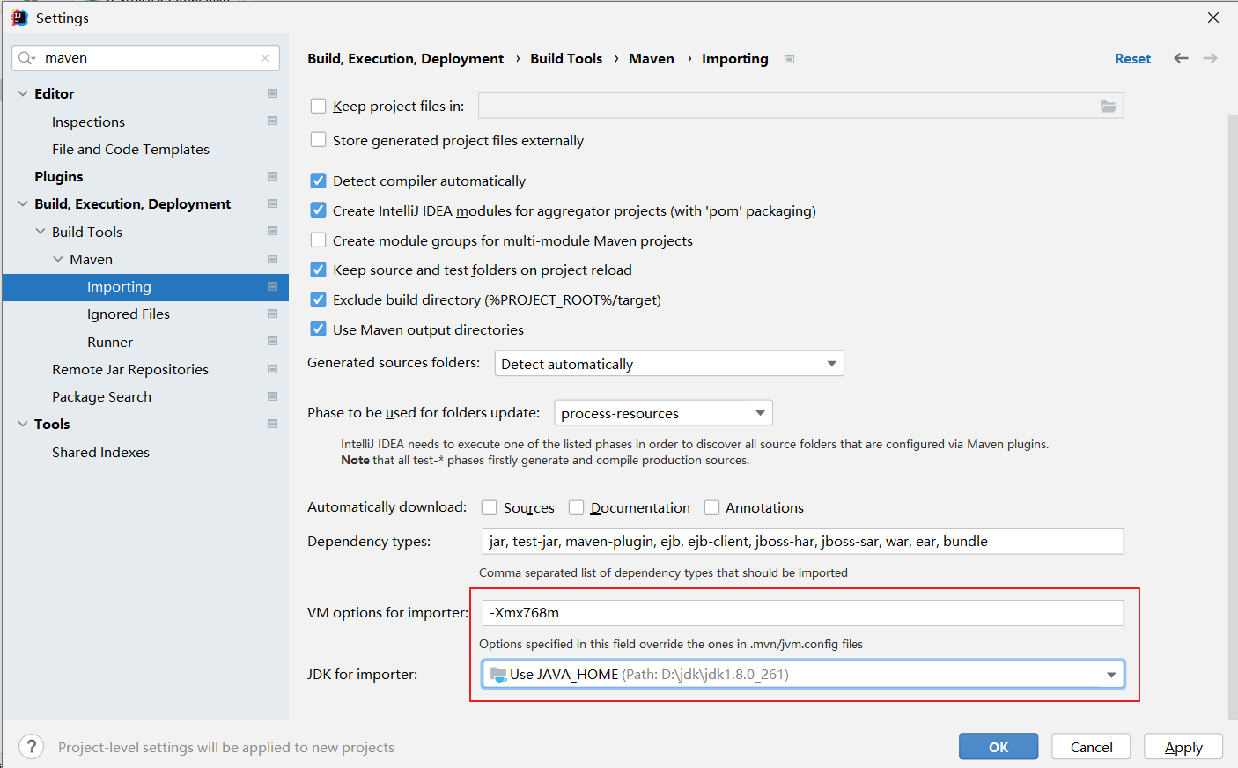Click the project-level icon beside Maven row

point(273,259)
